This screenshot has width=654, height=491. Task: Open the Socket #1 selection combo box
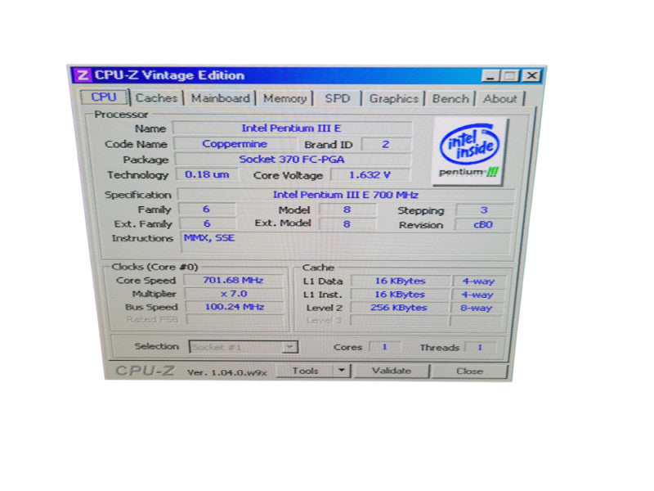click(x=244, y=347)
